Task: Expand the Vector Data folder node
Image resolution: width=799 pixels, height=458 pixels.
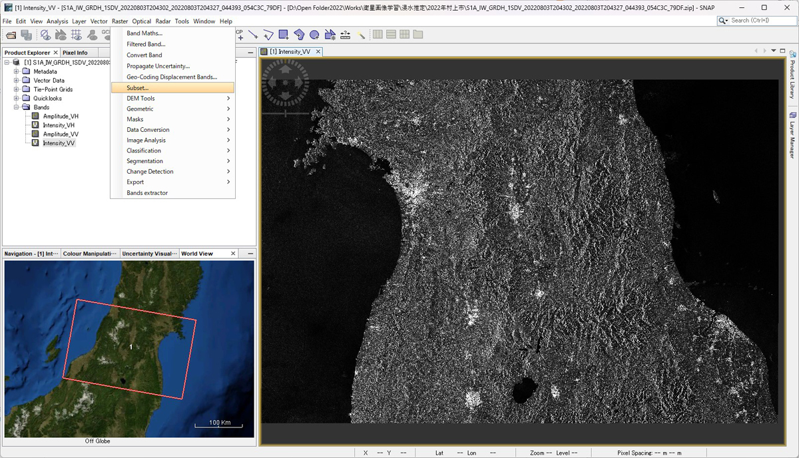Action: tap(17, 81)
